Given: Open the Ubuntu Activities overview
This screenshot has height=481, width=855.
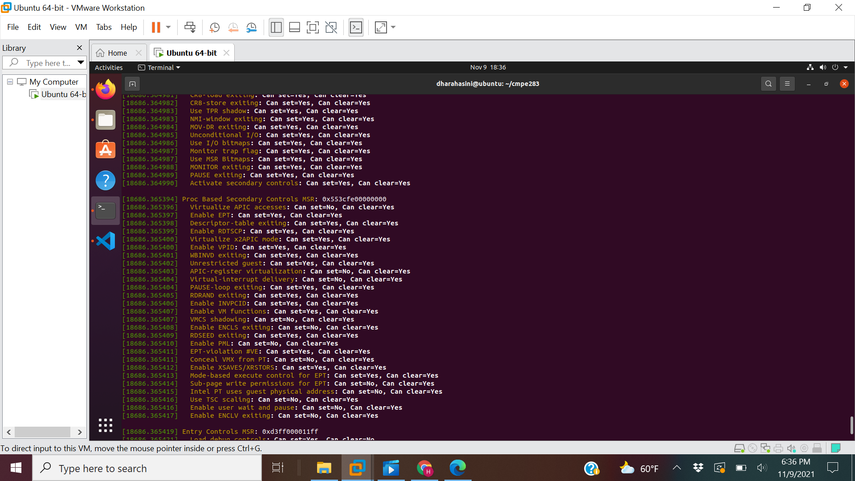Looking at the screenshot, I should (x=109, y=67).
